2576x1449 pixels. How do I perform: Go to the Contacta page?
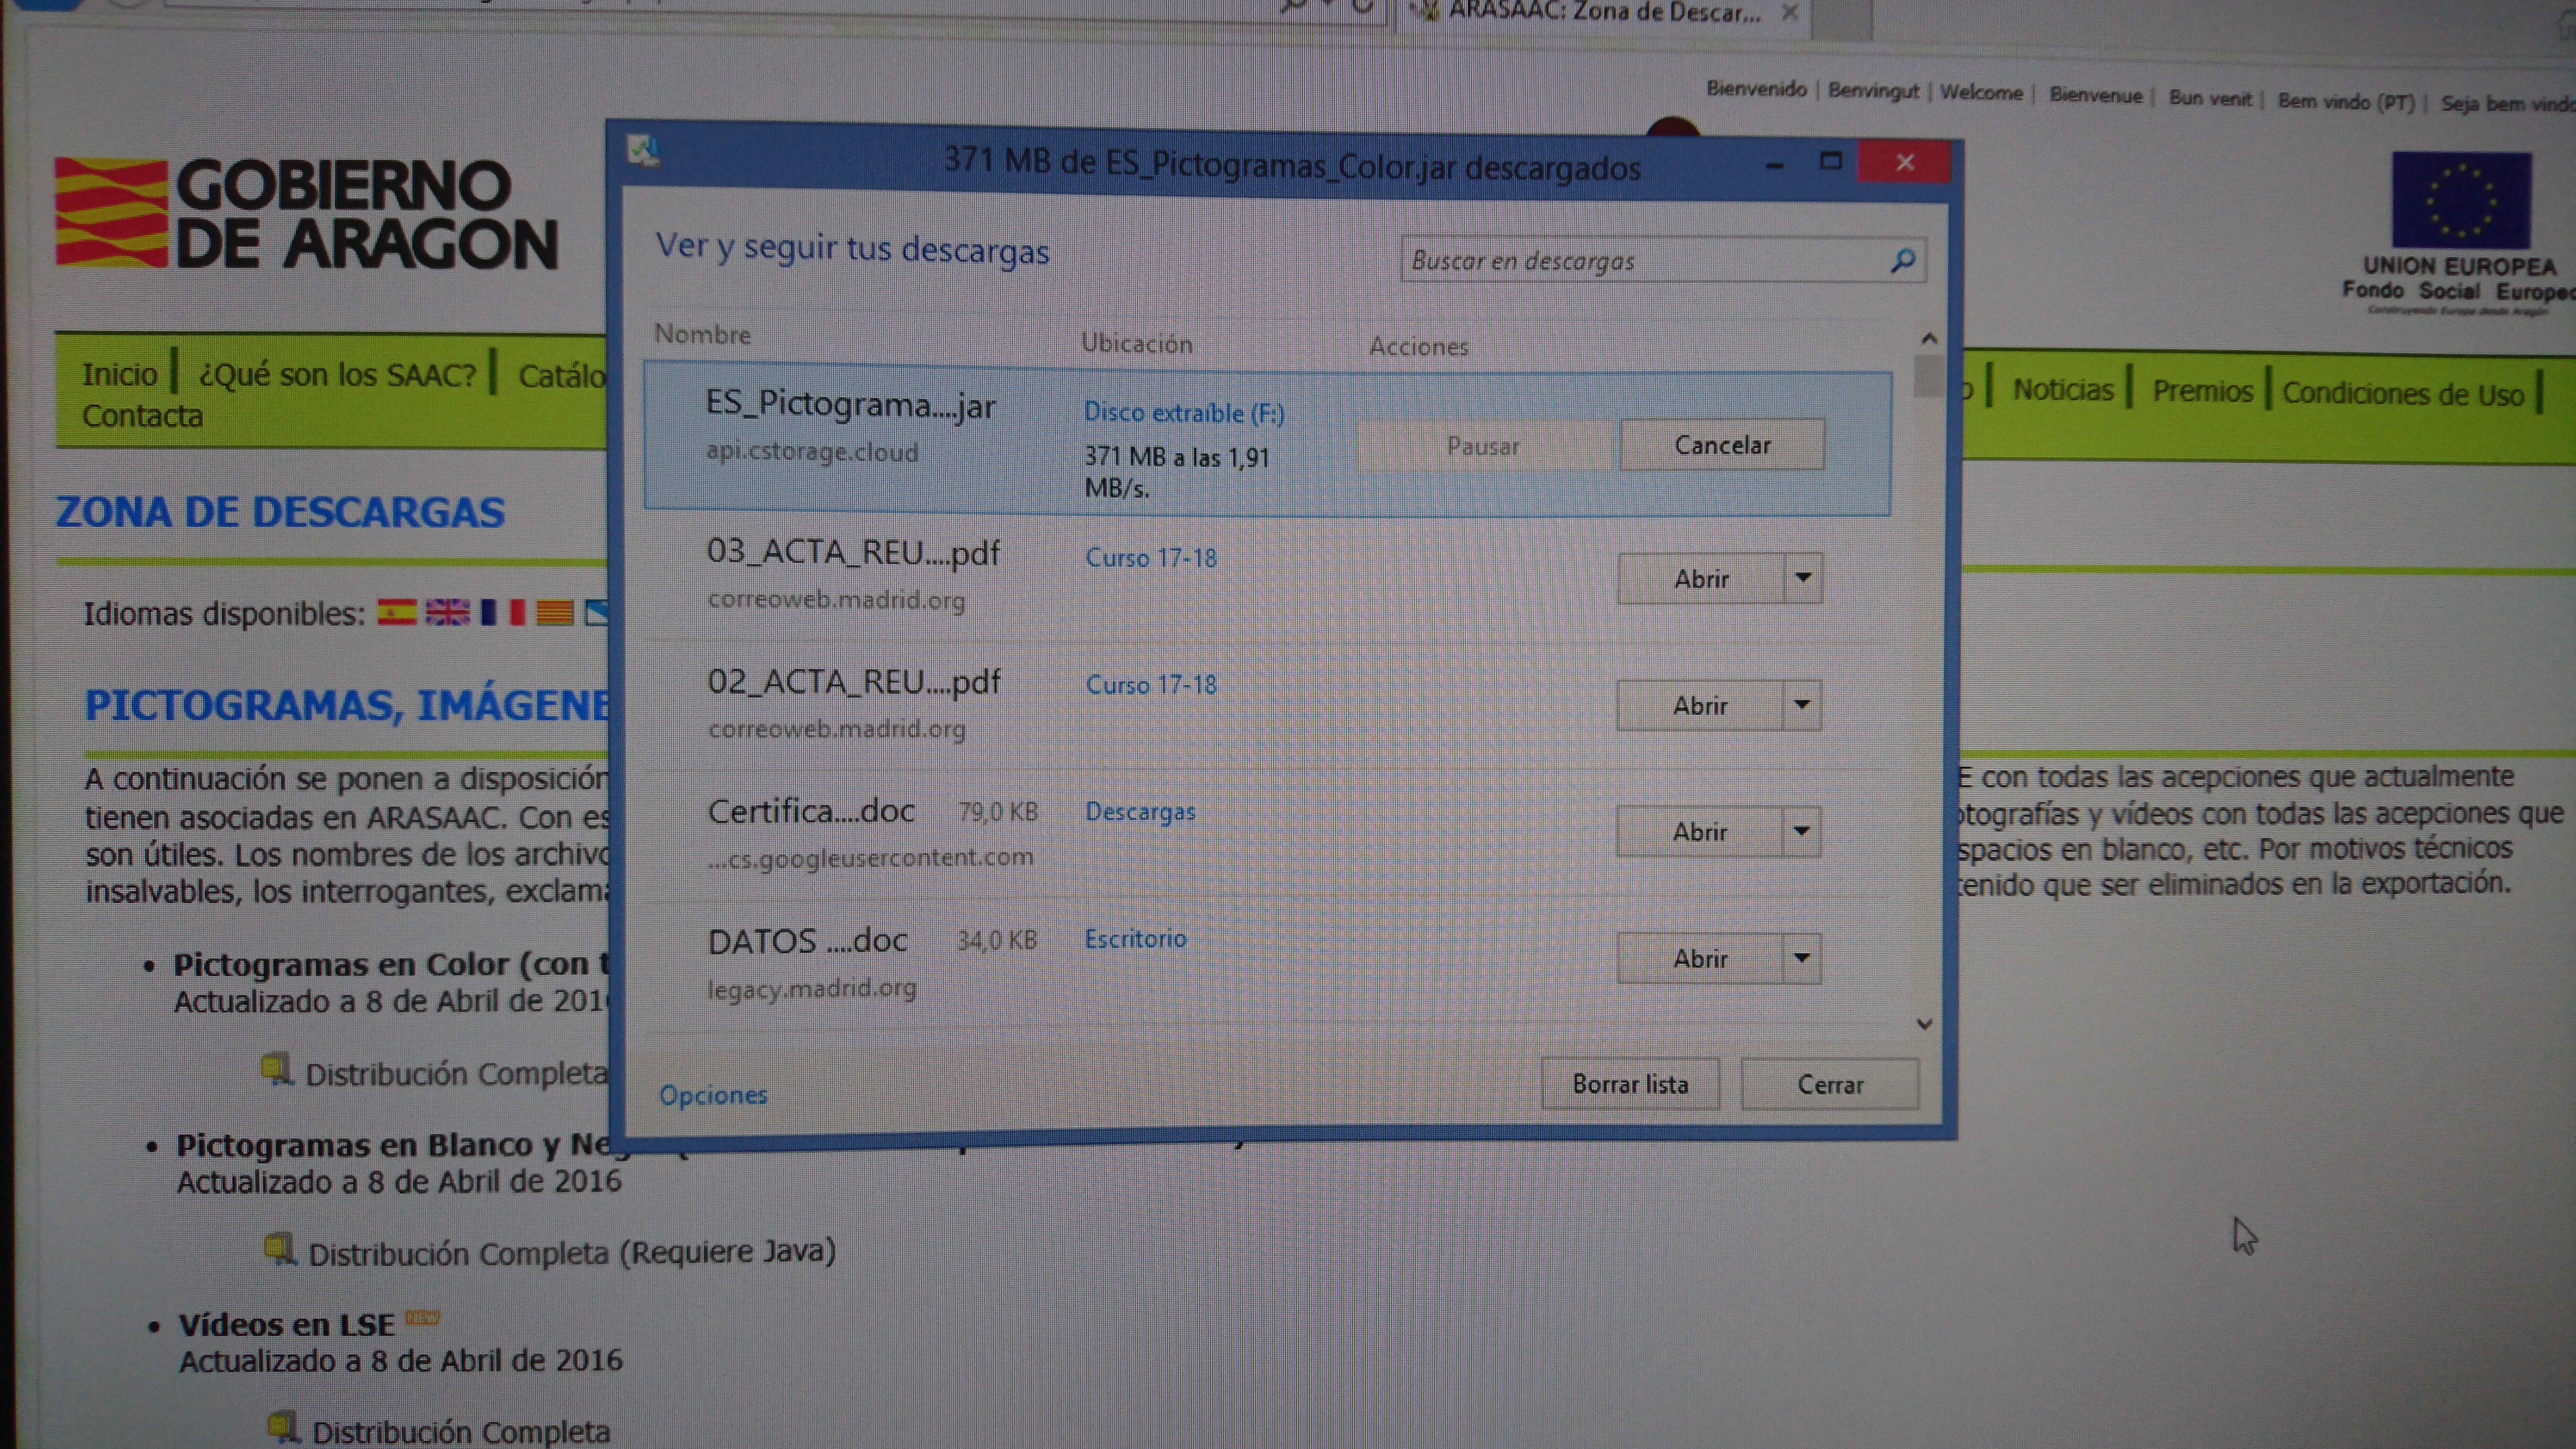coord(142,416)
